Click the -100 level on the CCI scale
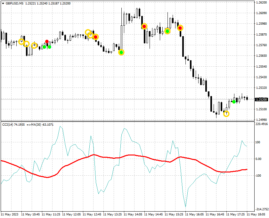Image resolution: width=269 pixels, height=218 pixels. (258, 176)
